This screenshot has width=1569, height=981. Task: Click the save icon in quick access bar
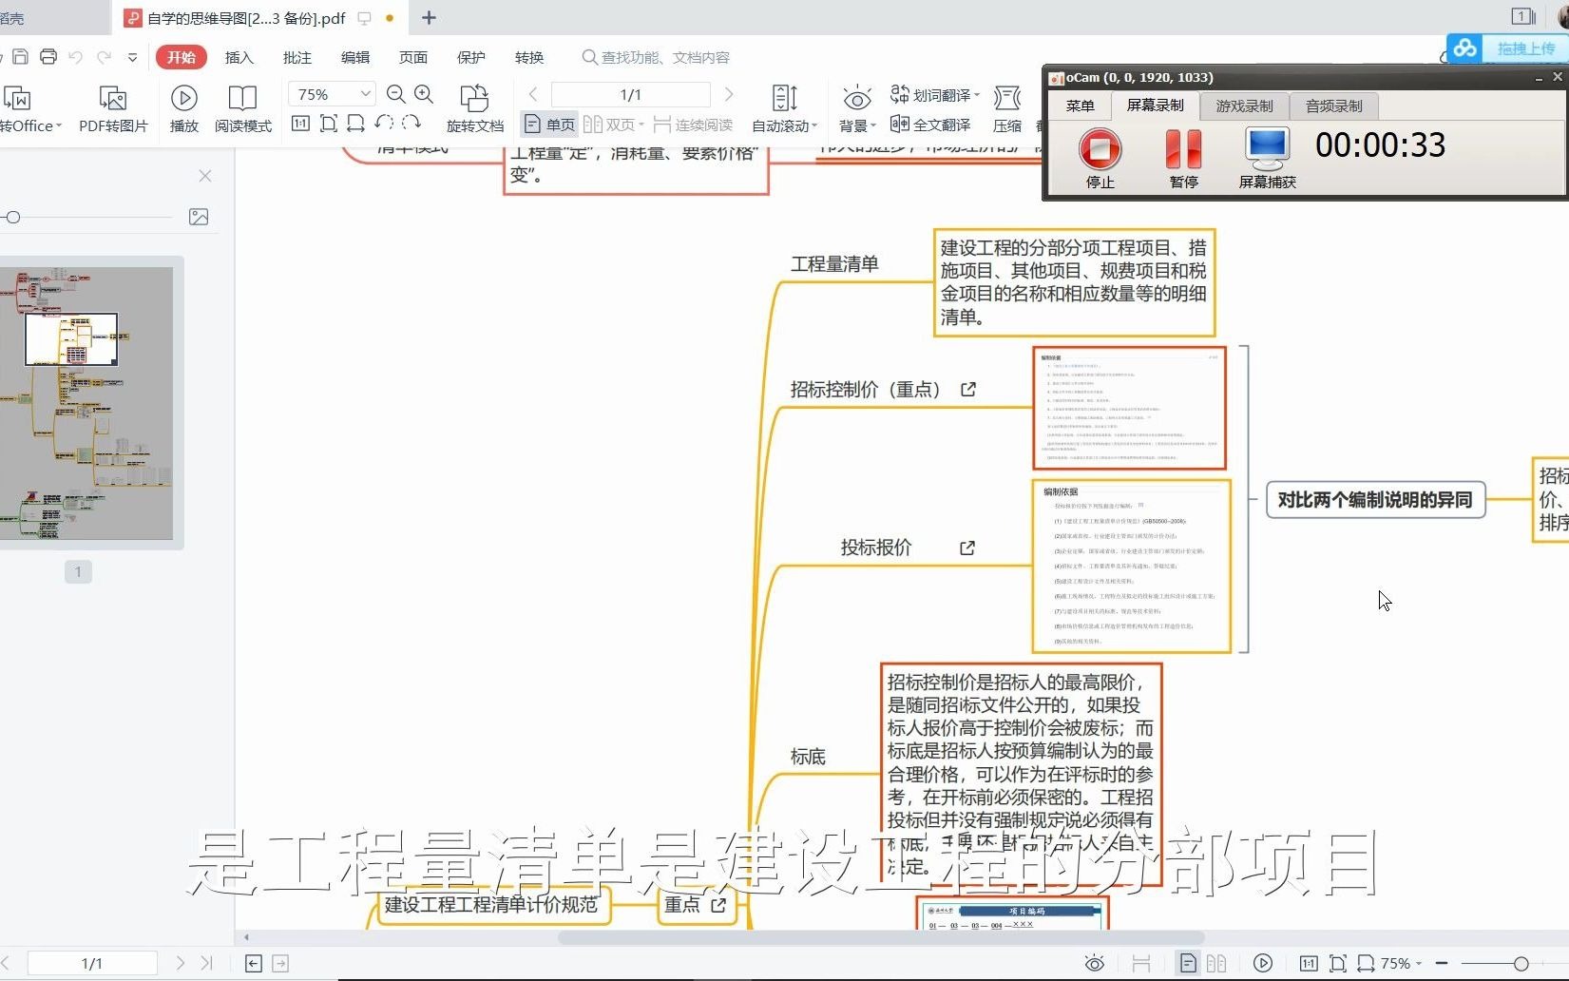click(20, 57)
